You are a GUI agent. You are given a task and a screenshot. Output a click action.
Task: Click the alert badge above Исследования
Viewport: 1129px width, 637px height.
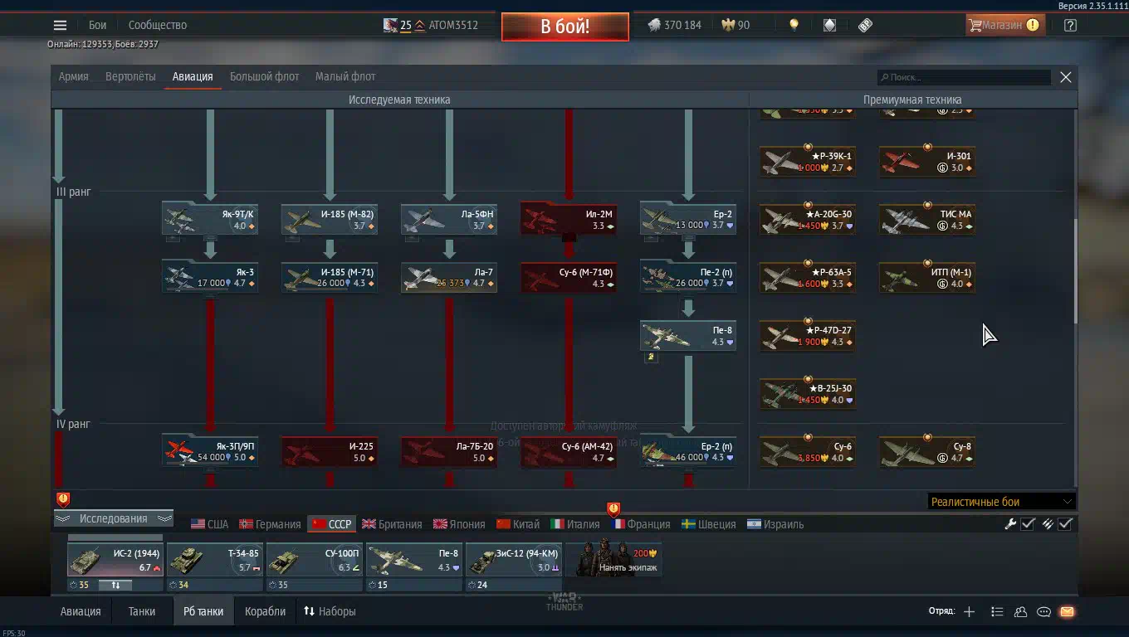[x=63, y=499]
